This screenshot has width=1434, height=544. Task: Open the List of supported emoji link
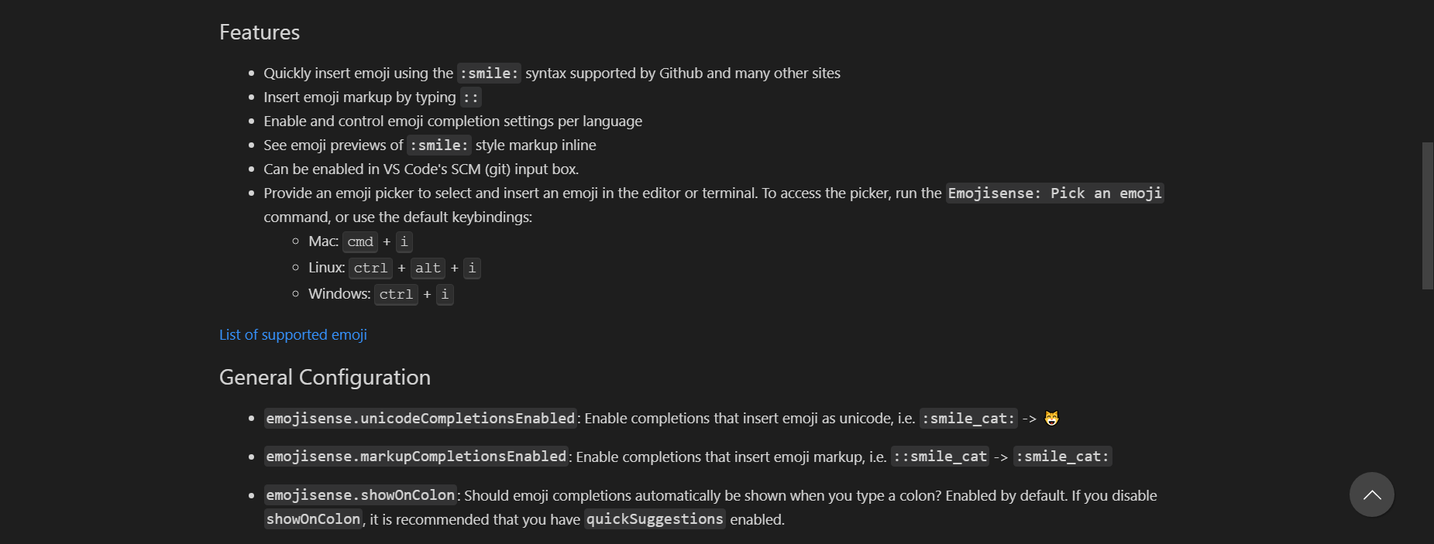pos(293,334)
